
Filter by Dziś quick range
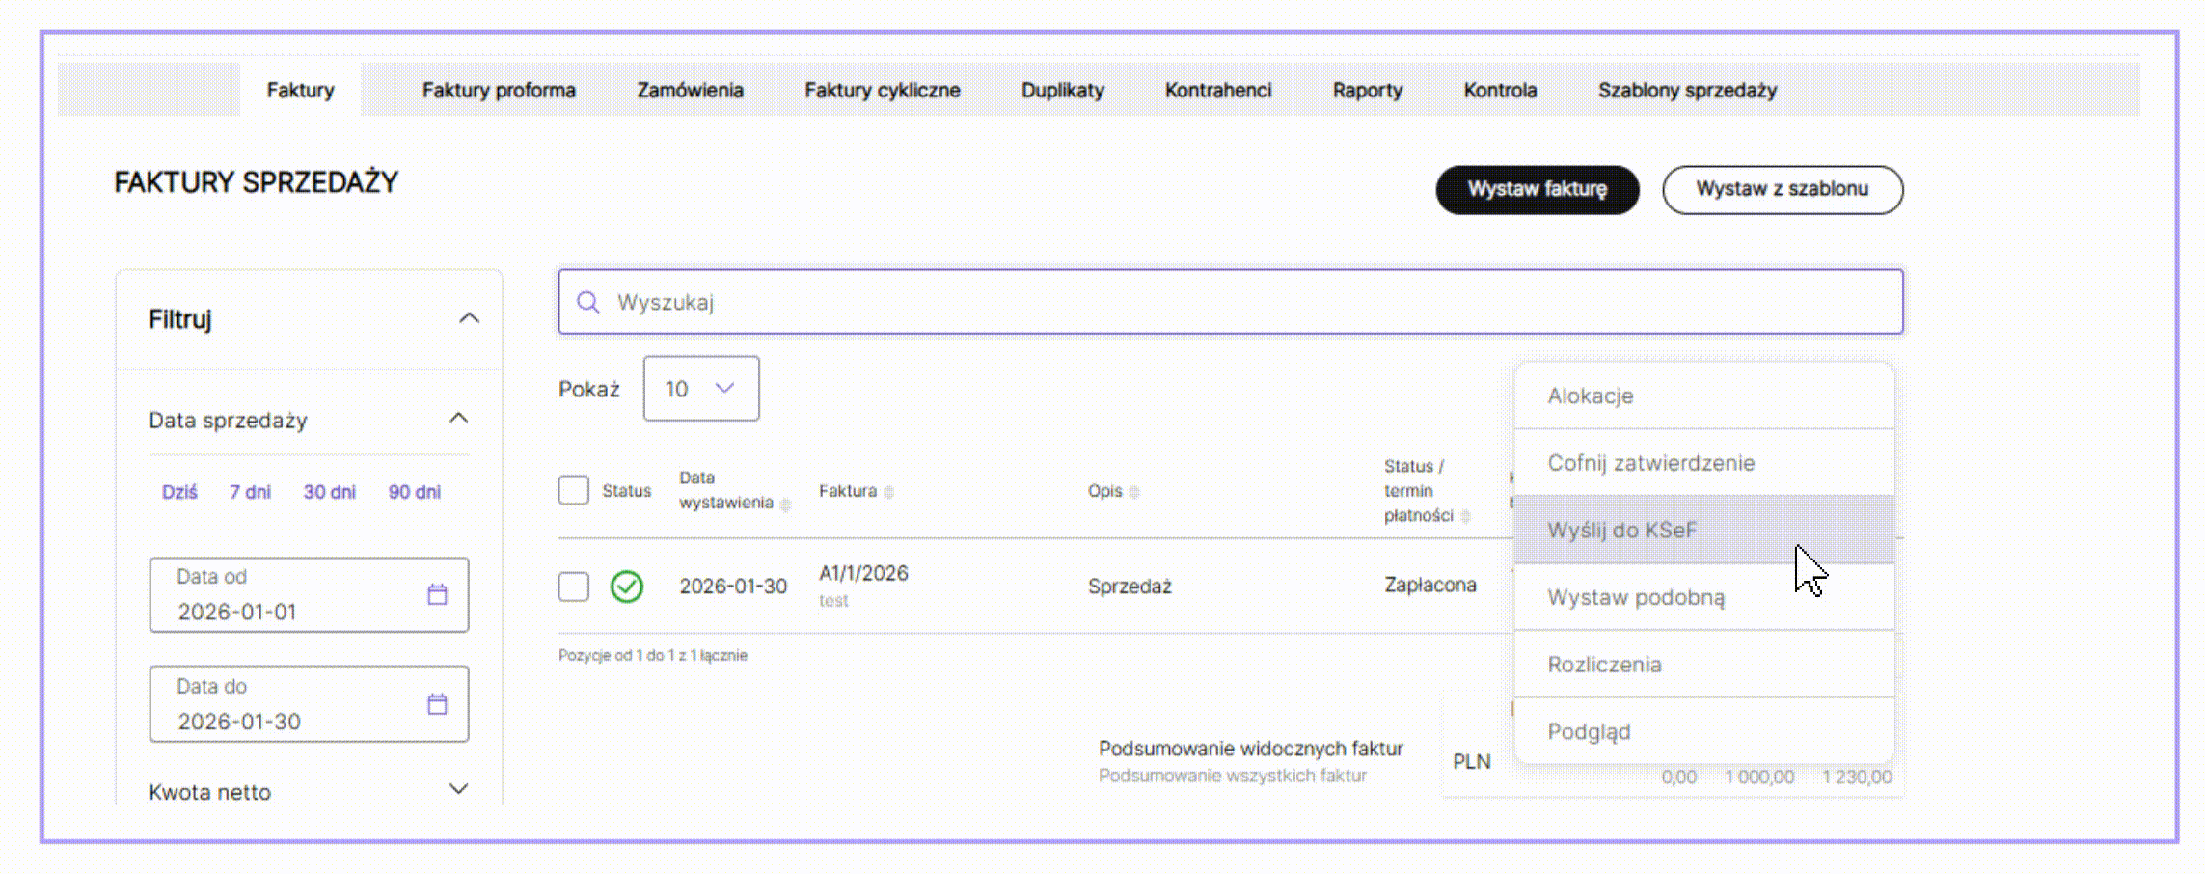tap(179, 492)
